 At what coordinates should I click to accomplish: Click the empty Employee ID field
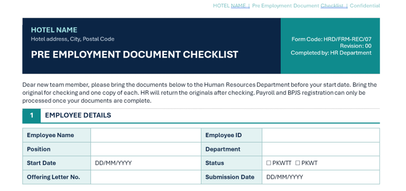tap(321, 135)
